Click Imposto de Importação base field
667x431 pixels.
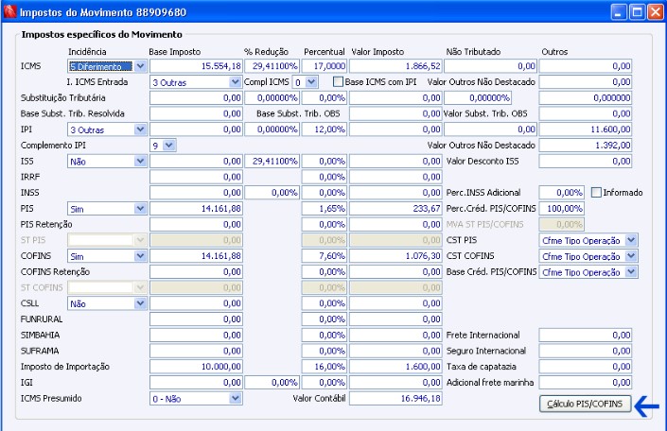click(196, 367)
